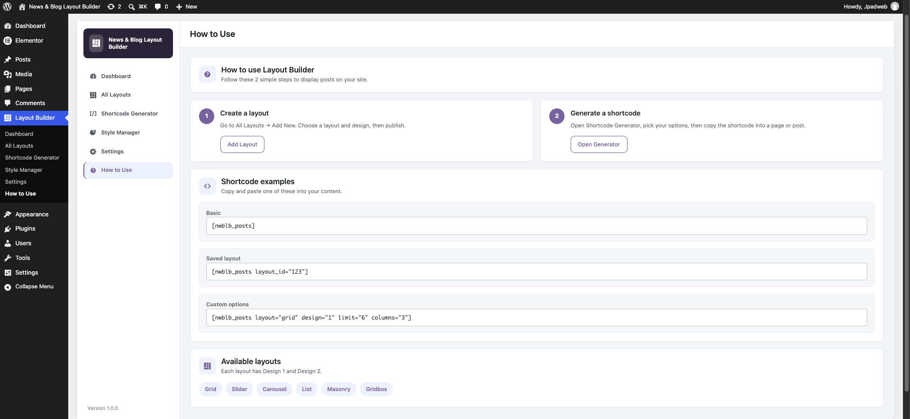Click the Saved layout shortcode field
The height and width of the screenshot is (419, 910).
pos(537,272)
